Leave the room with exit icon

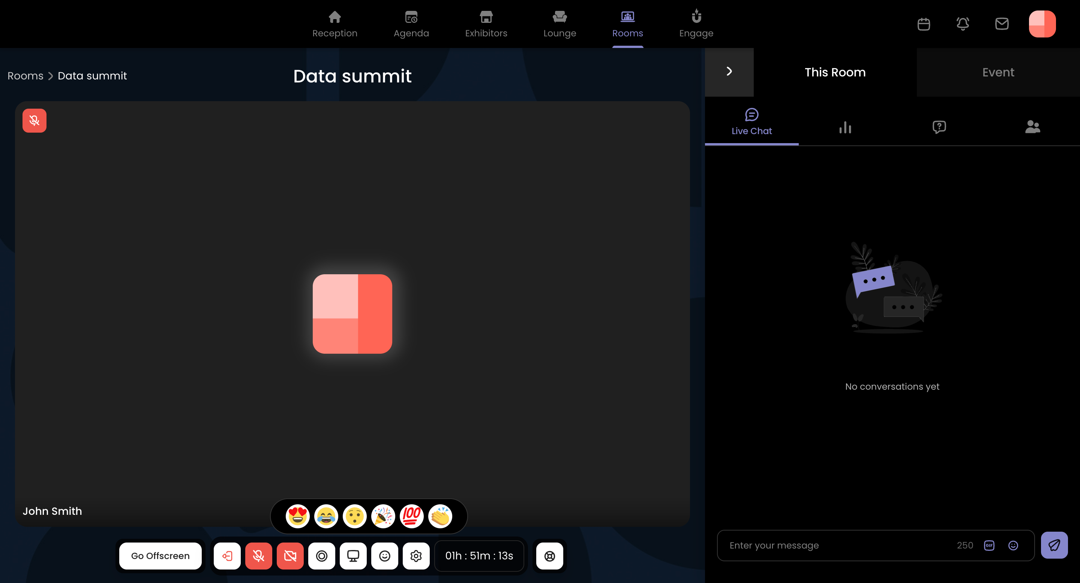pos(227,556)
